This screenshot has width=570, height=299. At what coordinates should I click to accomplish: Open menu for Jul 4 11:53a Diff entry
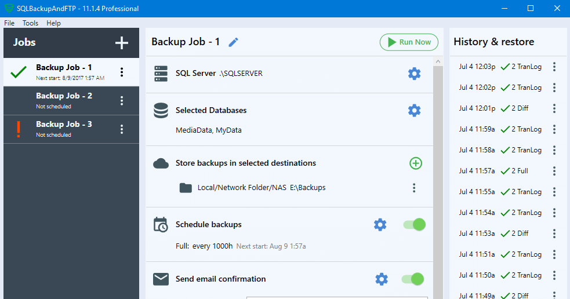click(554, 234)
